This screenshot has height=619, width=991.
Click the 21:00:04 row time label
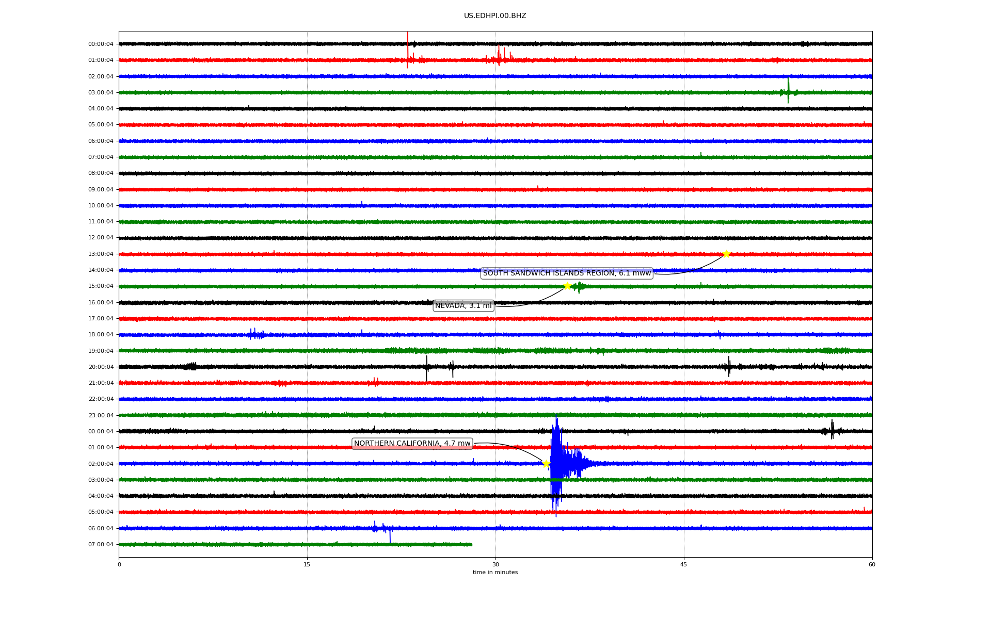[x=101, y=383]
